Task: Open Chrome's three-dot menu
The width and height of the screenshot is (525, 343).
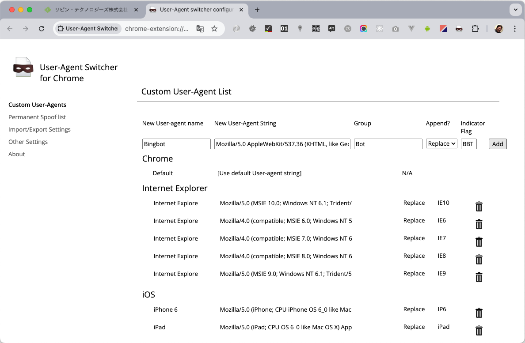Action: (x=514, y=29)
